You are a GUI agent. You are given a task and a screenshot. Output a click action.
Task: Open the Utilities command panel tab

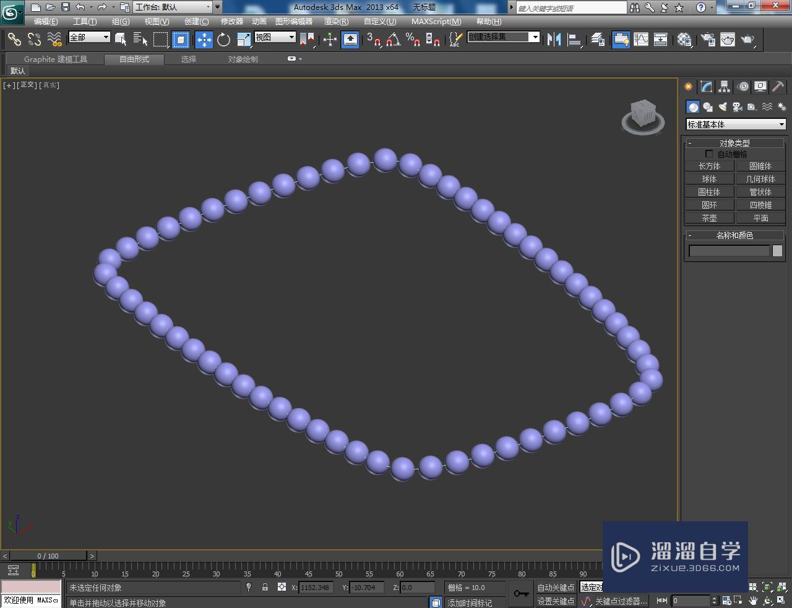(x=778, y=87)
